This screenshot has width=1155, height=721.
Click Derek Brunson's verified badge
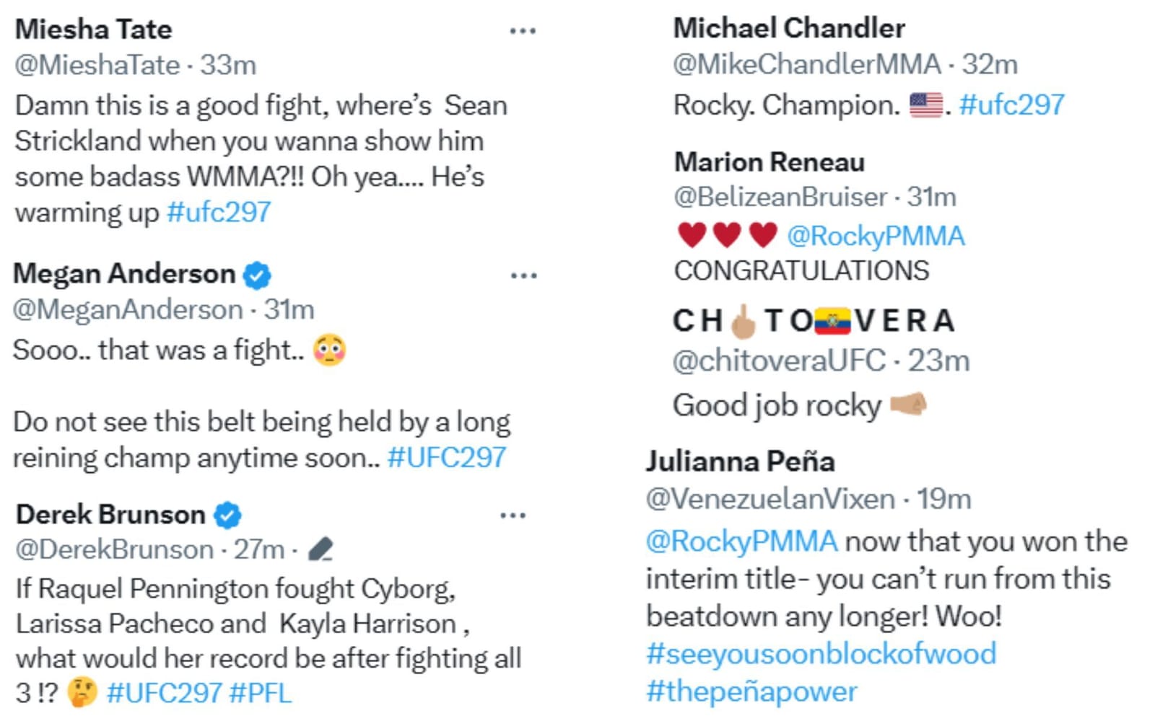pos(226,515)
